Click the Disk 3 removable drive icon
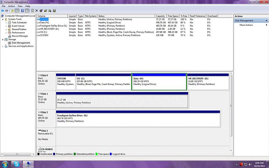 click(x=39, y=131)
